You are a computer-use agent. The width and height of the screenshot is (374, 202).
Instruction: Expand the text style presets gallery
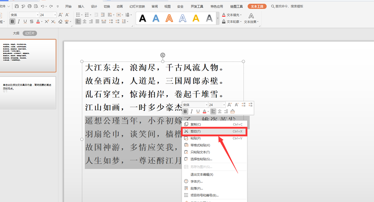218,18
